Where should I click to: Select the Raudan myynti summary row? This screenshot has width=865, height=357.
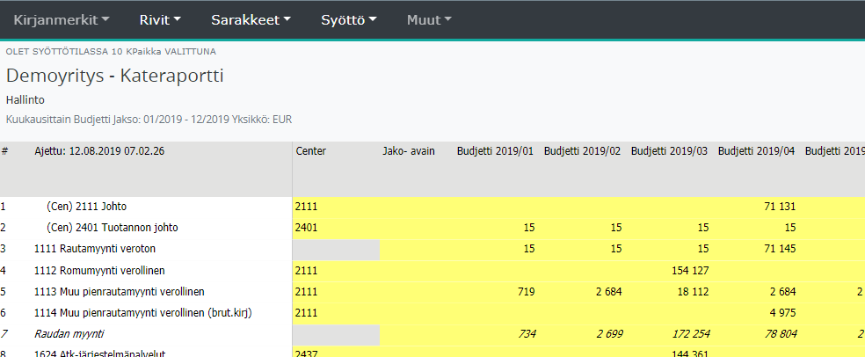click(69, 333)
